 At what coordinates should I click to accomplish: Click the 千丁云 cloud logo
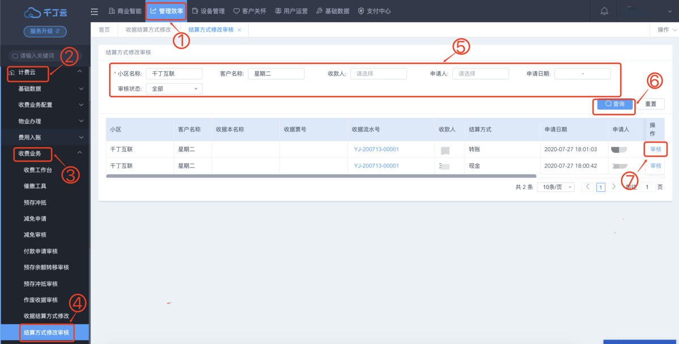[45, 11]
